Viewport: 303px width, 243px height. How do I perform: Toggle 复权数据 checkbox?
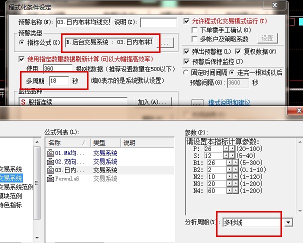tap(238, 52)
